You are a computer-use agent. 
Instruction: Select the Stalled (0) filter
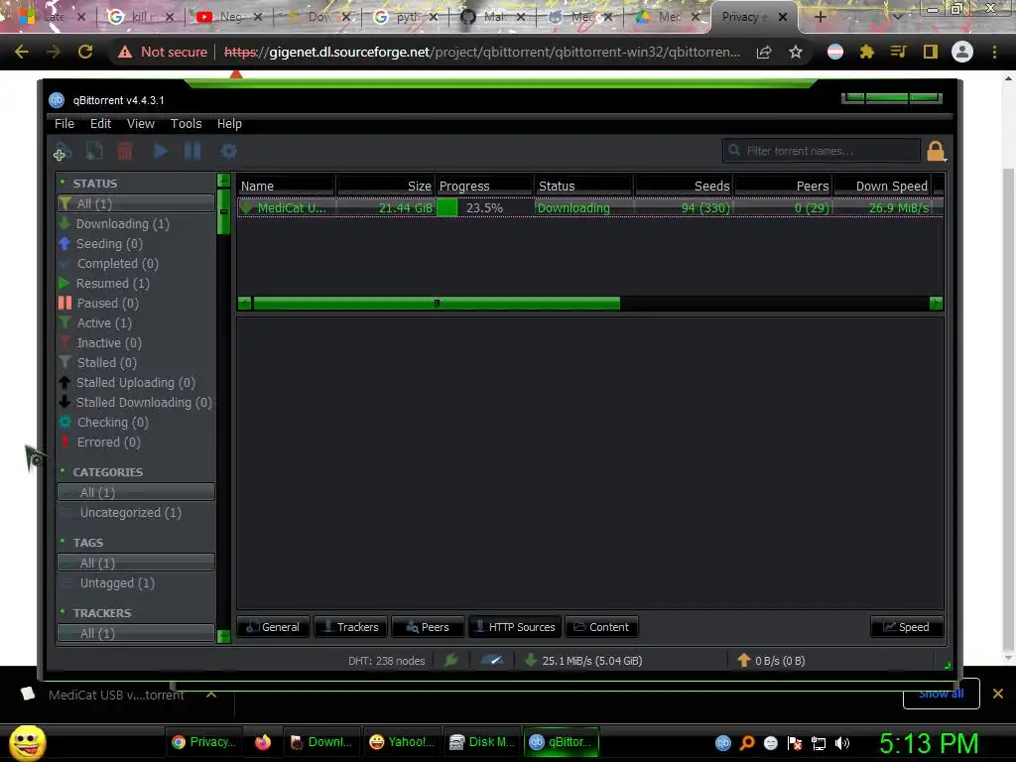(135, 363)
